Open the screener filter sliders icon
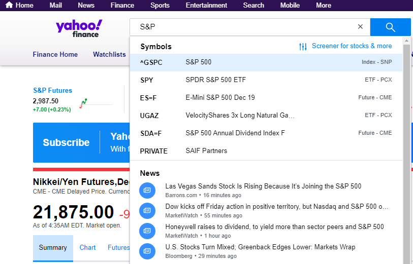 303,47
